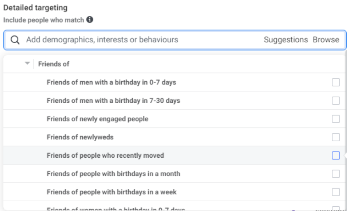Viewport: 347px width, 211px height.
Task: Tick the Friends of newly engaged people checkbox
Action: 336,119
